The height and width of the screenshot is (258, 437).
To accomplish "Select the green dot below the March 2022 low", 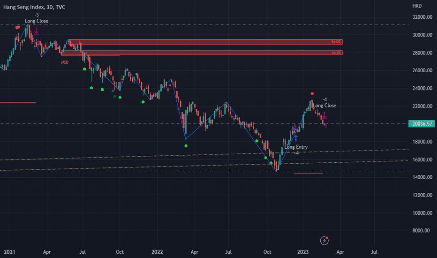I will [186, 145].
